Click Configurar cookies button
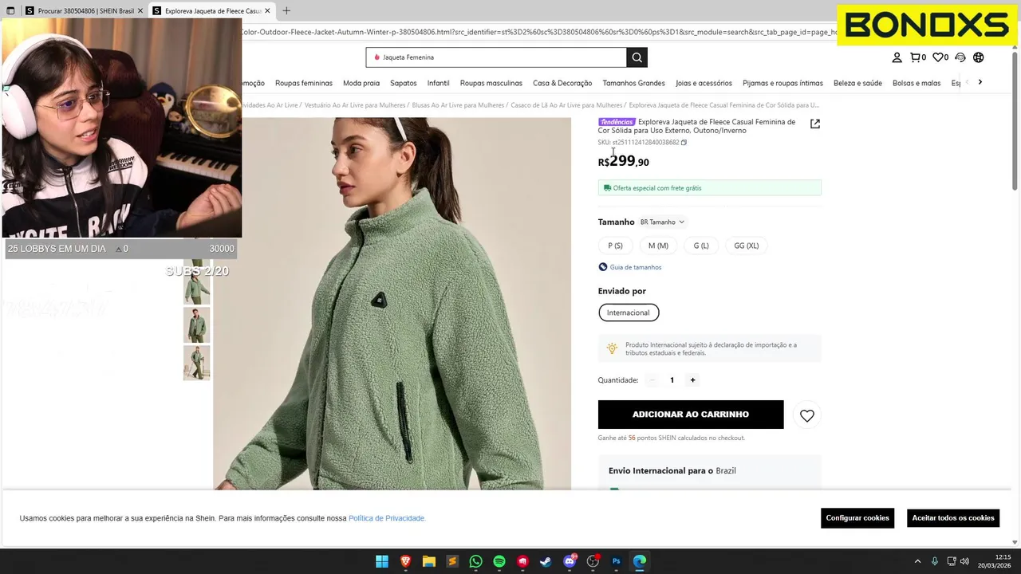The image size is (1021, 574). pos(857,518)
